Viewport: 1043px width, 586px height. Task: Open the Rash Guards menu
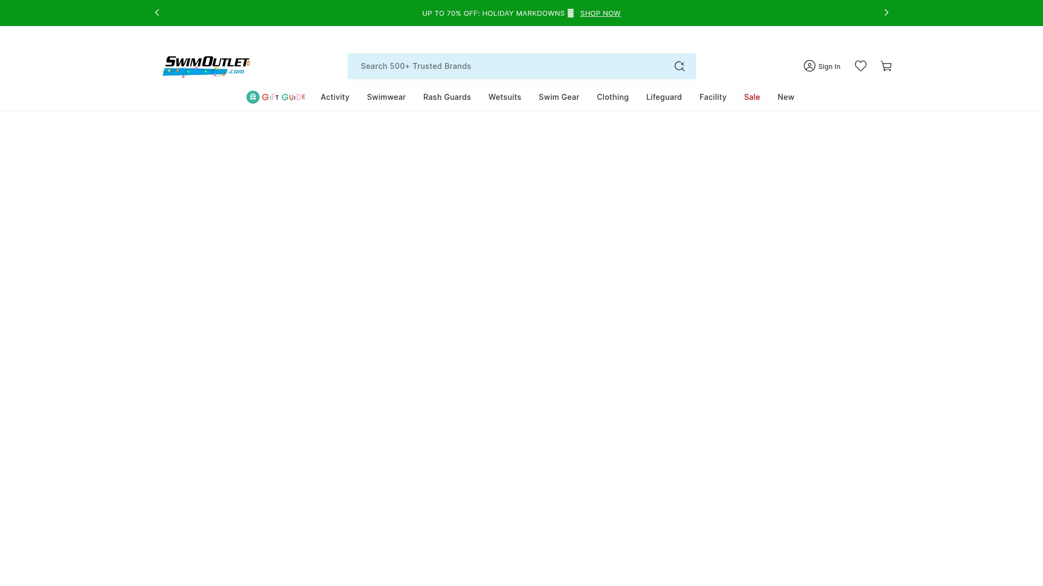pyautogui.click(x=447, y=97)
